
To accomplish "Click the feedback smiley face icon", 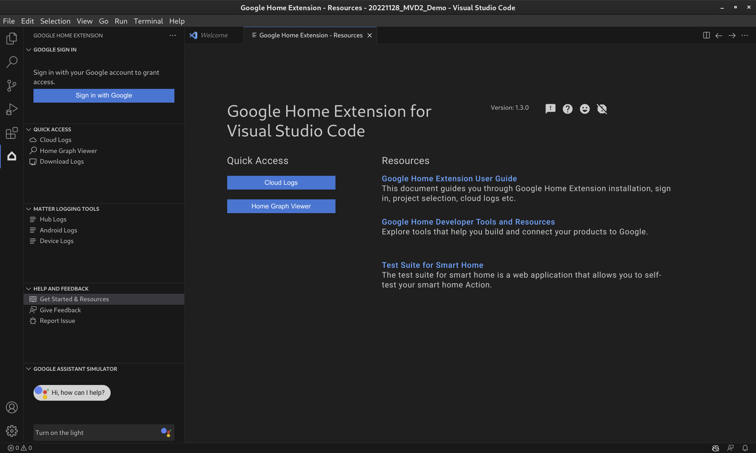I will pos(584,109).
